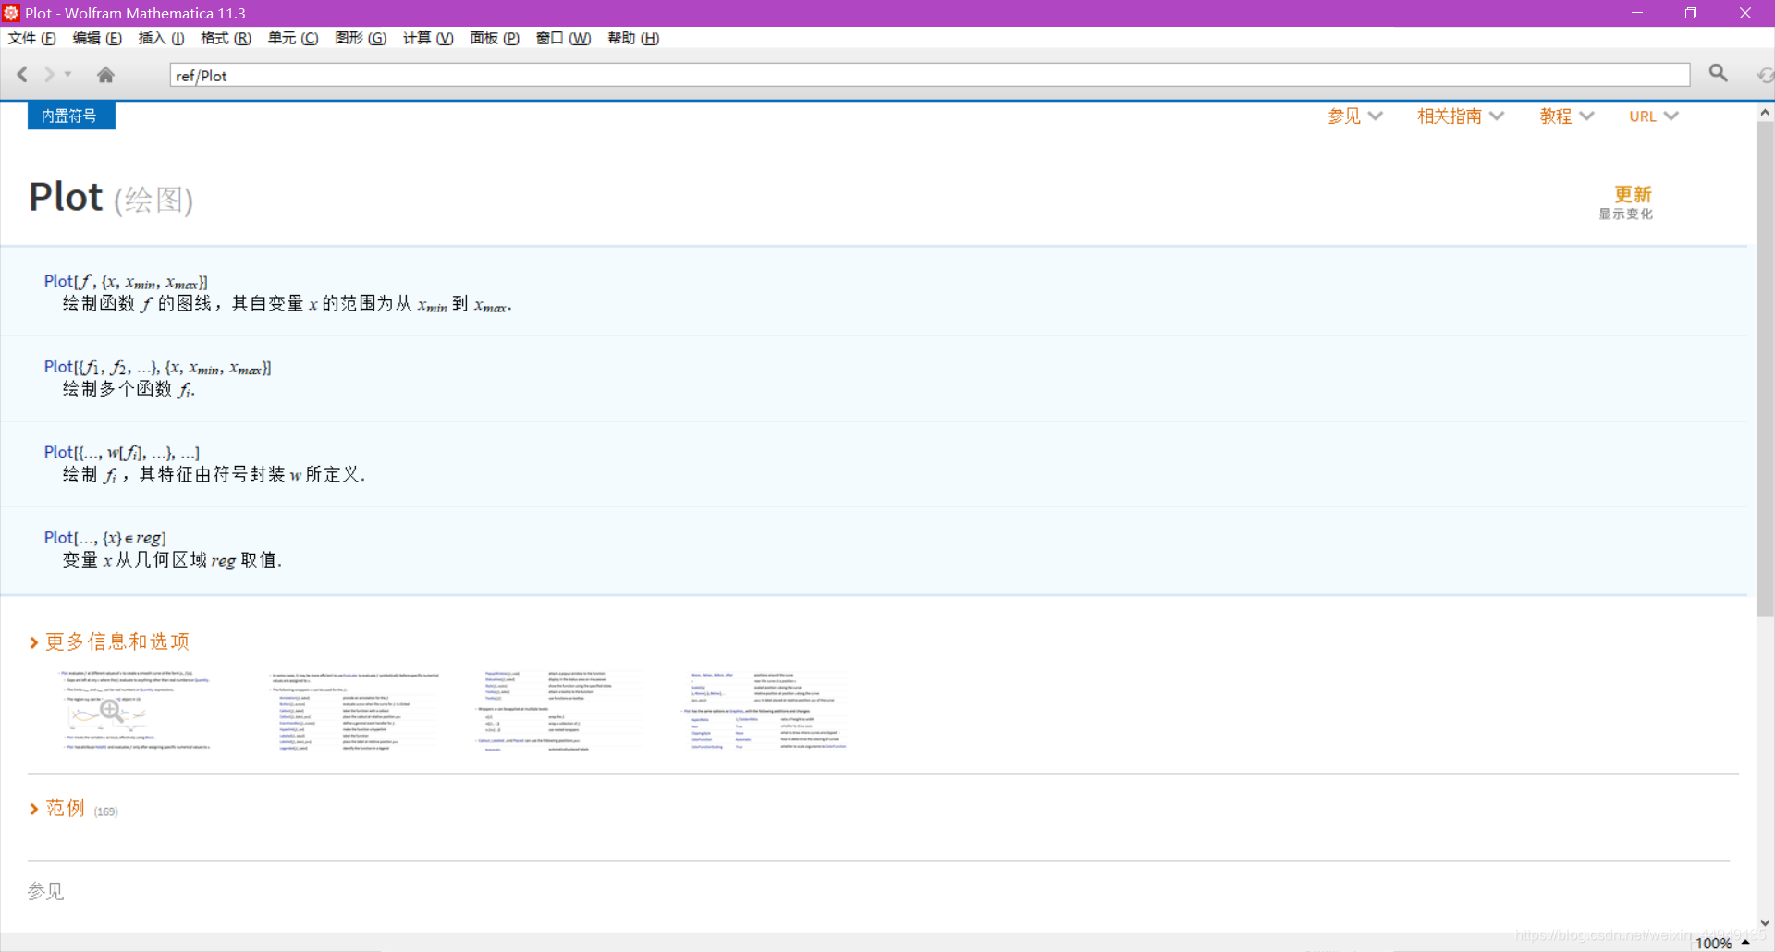Expand the 教程 dropdown
This screenshot has width=1775, height=952.
(x=1566, y=116)
